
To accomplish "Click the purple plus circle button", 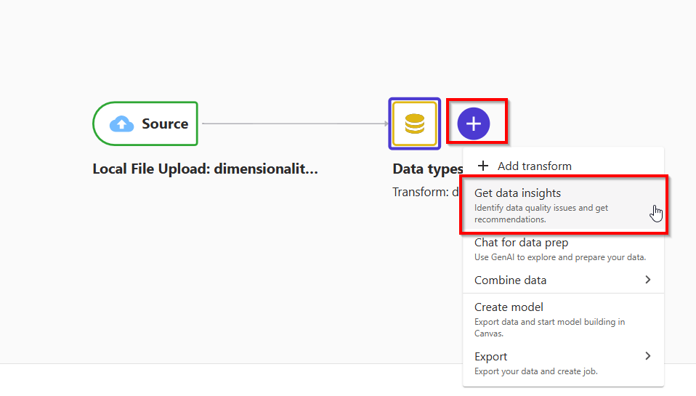I will tap(474, 124).
